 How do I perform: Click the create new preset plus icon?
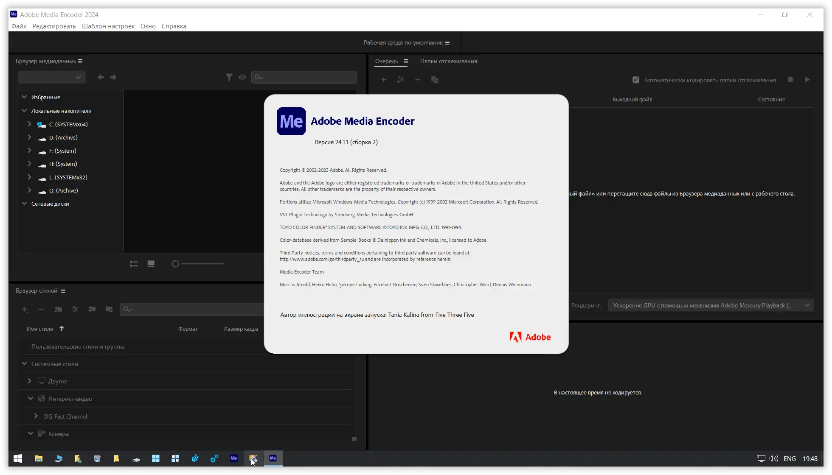pos(24,309)
